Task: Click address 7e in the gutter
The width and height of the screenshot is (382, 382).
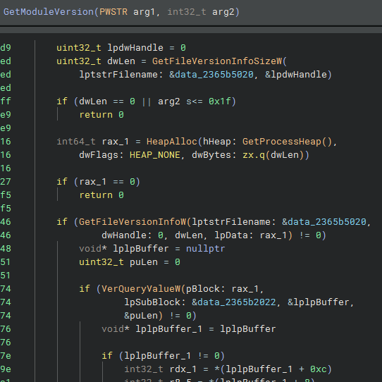Action: click(6, 356)
